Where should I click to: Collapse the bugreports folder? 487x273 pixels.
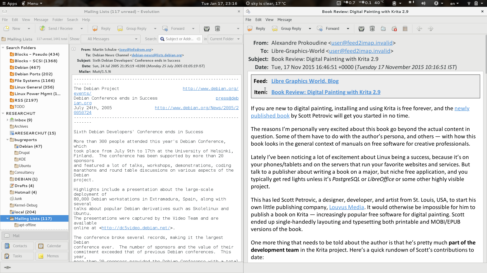tap(7, 140)
